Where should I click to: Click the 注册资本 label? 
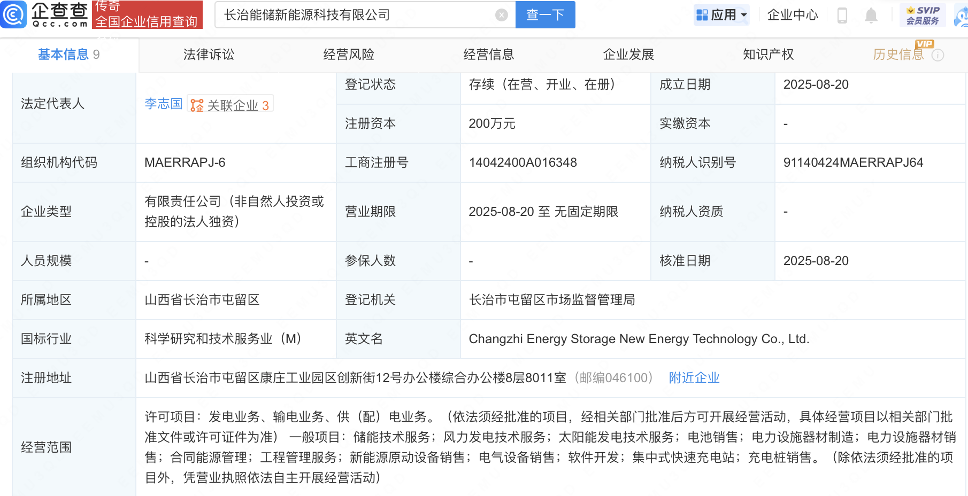(x=370, y=123)
